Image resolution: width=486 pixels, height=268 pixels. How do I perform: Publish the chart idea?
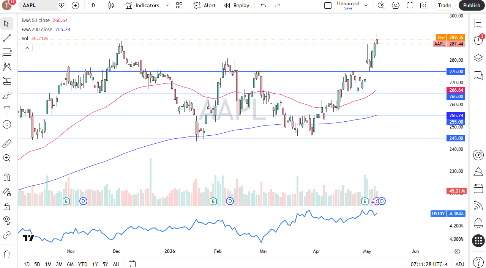click(x=472, y=5)
